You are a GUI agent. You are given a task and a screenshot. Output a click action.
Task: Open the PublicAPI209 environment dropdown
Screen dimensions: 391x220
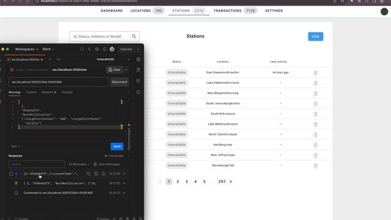tap(113, 59)
